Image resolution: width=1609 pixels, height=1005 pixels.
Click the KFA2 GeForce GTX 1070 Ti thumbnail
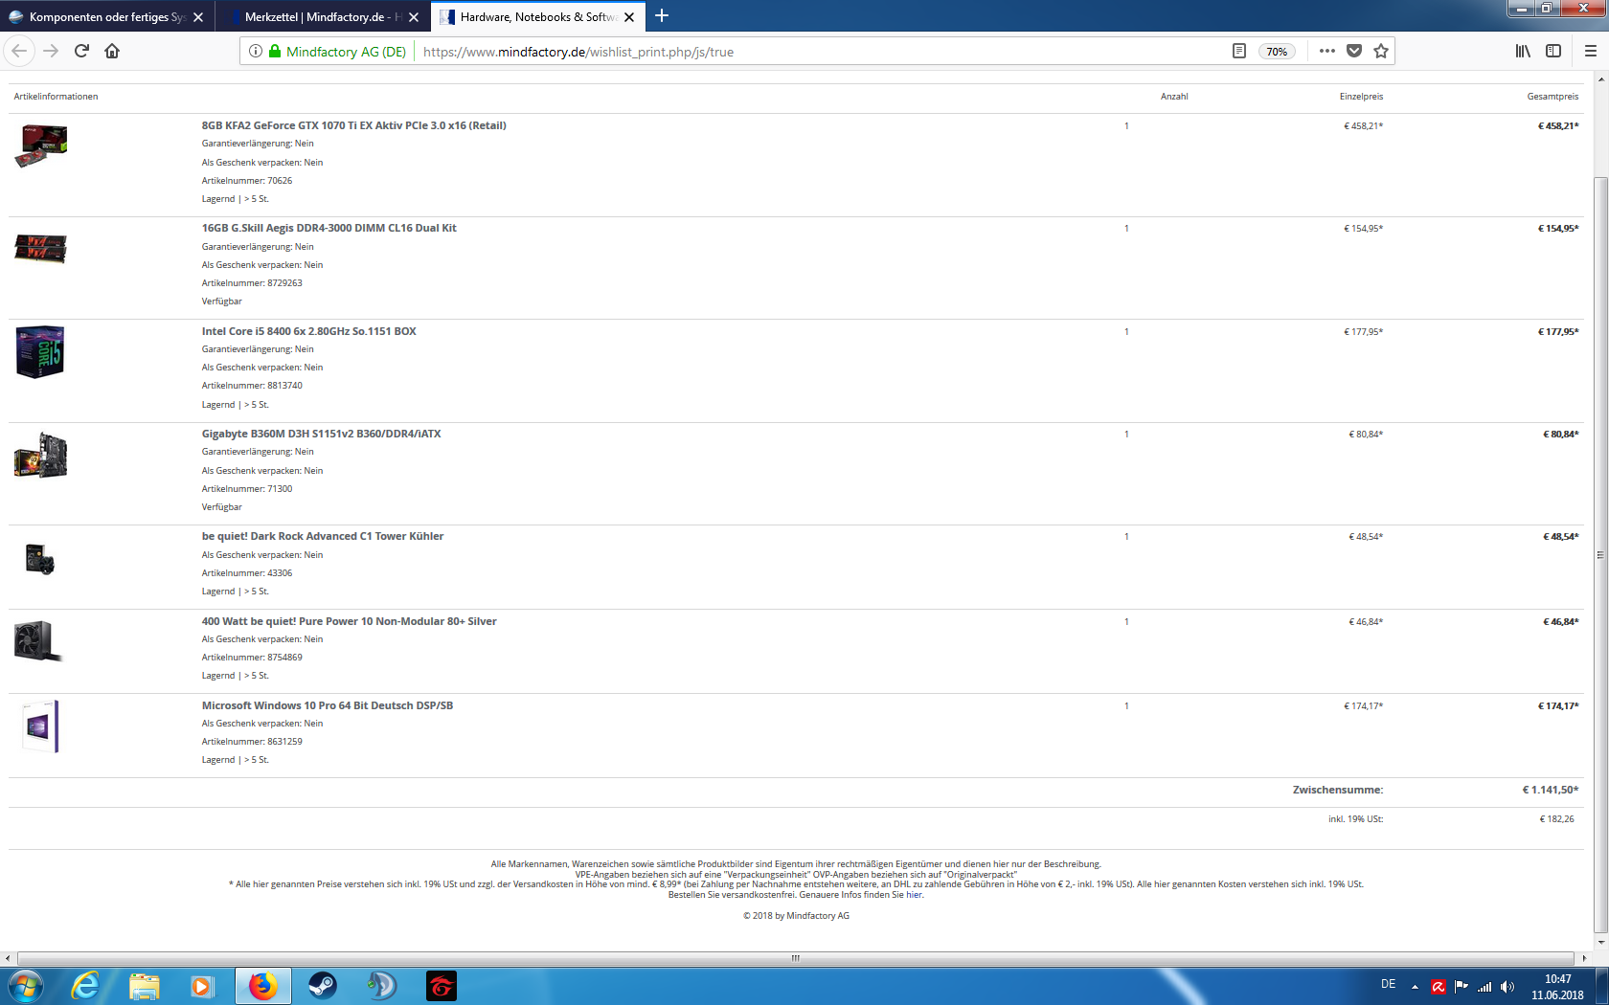tap(41, 145)
